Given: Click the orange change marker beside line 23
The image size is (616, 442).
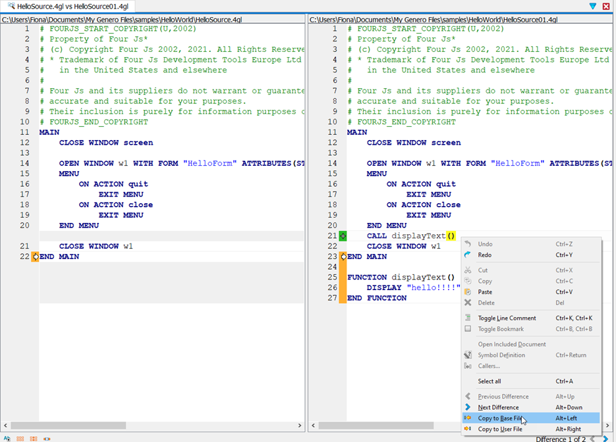Looking at the screenshot, I should click(343, 256).
